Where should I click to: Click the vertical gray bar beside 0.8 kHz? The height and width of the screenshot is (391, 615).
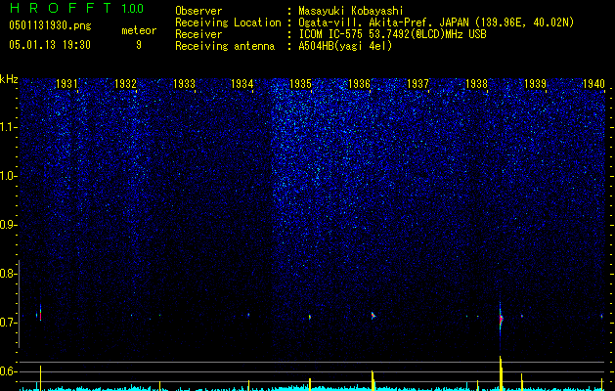pos(19,304)
